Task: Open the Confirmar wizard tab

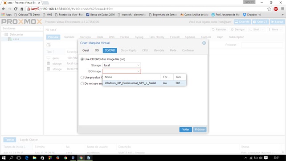Action: click(188, 50)
